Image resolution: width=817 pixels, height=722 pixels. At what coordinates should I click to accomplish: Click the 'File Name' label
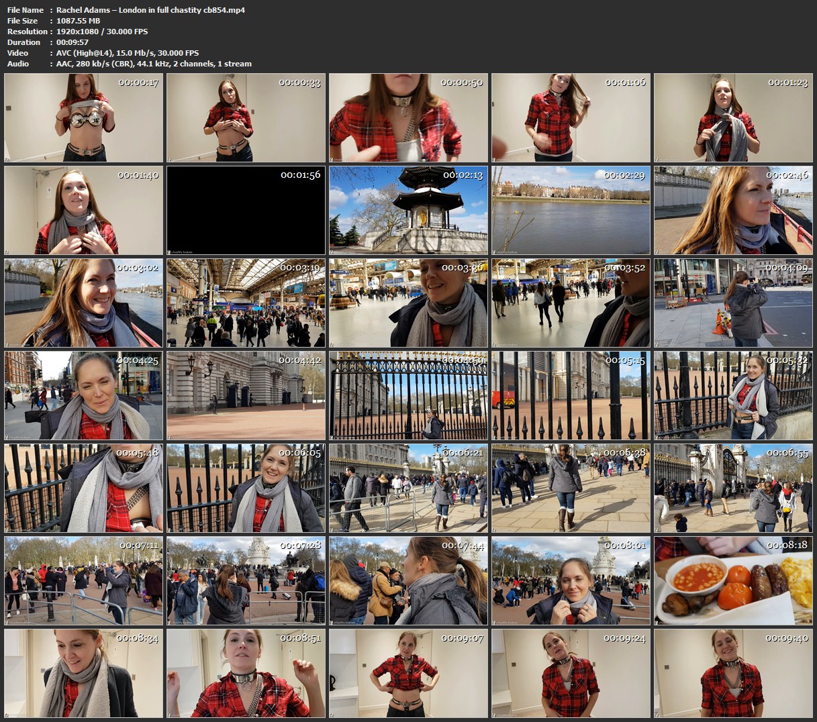pos(26,10)
